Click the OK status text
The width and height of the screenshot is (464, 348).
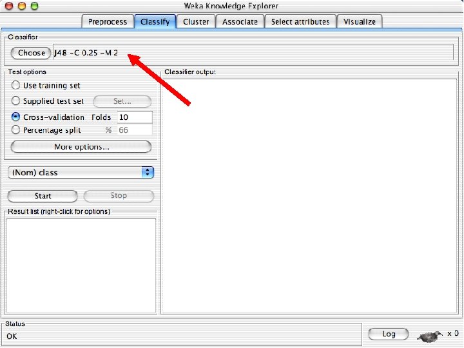12,336
